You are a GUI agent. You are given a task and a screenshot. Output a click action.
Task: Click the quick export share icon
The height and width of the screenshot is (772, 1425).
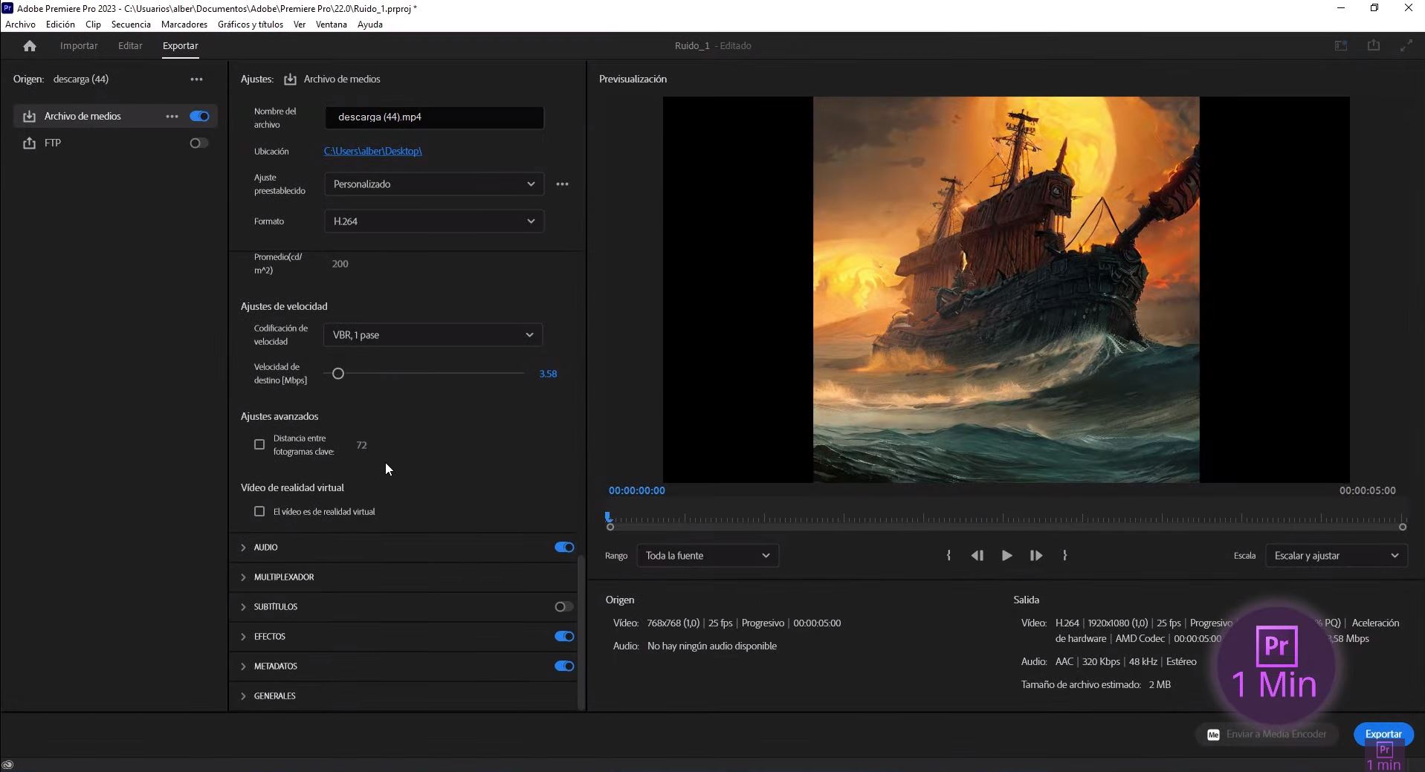click(x=1374, y=45)
